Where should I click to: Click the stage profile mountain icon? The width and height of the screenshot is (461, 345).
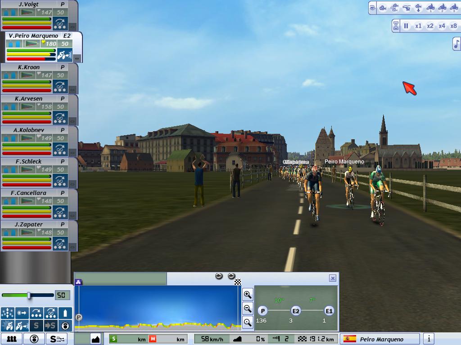point(95,339)
